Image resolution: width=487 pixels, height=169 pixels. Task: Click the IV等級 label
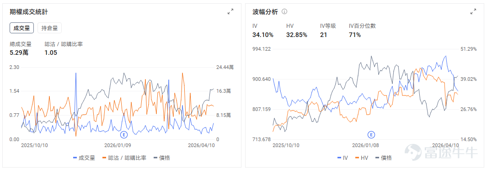click(x=328, y=26)
